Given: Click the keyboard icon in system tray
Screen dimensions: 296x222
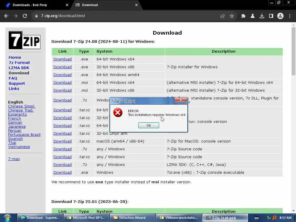Looking at the screenshot, I should click(x=257, y=218).
